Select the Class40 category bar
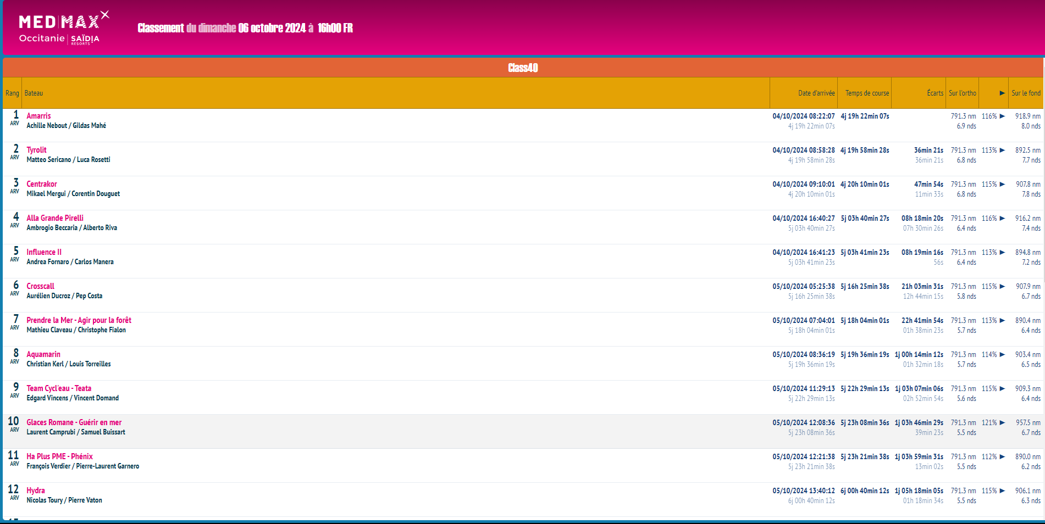The width and height of the screenshot is (1045, 524). (x=522, y=68)
